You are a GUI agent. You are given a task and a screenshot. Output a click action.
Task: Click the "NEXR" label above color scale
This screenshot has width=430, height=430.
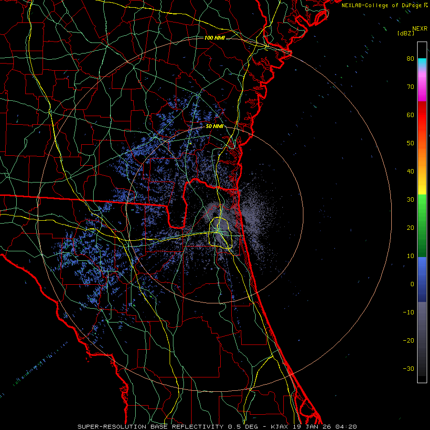(x=419, y=29)
